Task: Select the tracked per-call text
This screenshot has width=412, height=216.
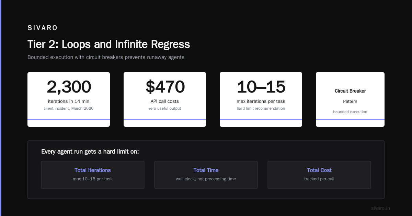Action: pos(319,179)
